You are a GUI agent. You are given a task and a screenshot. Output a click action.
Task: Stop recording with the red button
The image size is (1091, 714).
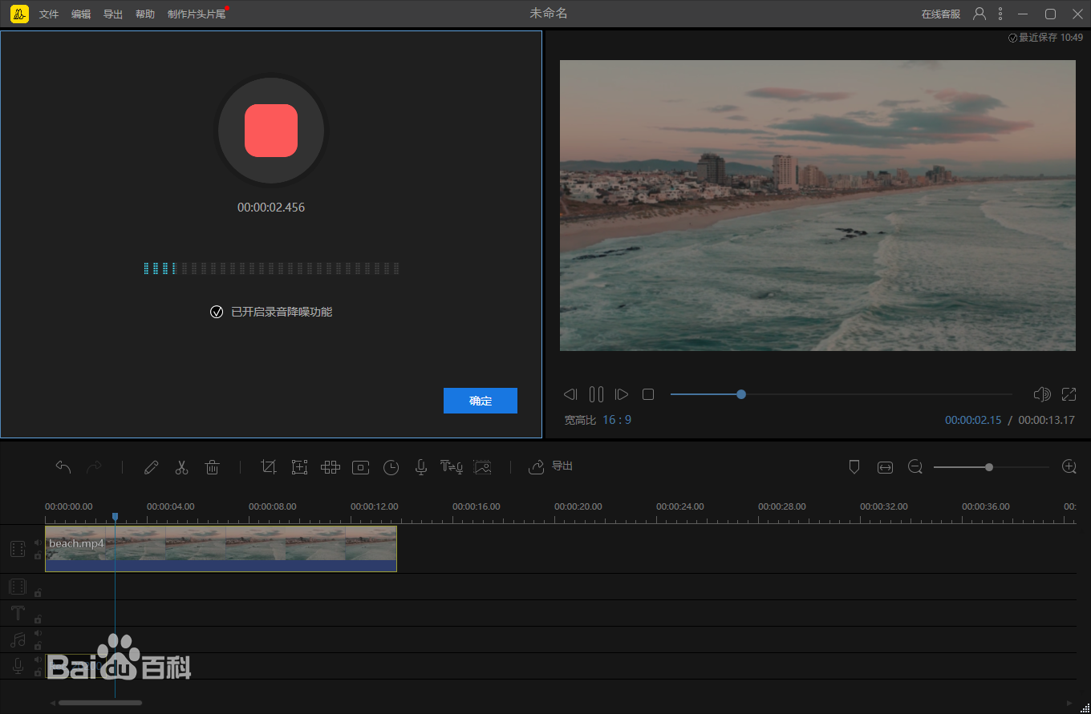pos(271,131)
